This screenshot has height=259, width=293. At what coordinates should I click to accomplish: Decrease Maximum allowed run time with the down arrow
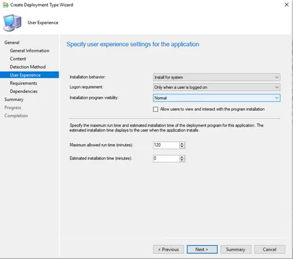point(182,147)
